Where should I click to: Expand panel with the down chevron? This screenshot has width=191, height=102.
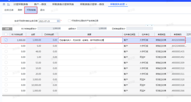pyautogui.click(x=152, y=25)
